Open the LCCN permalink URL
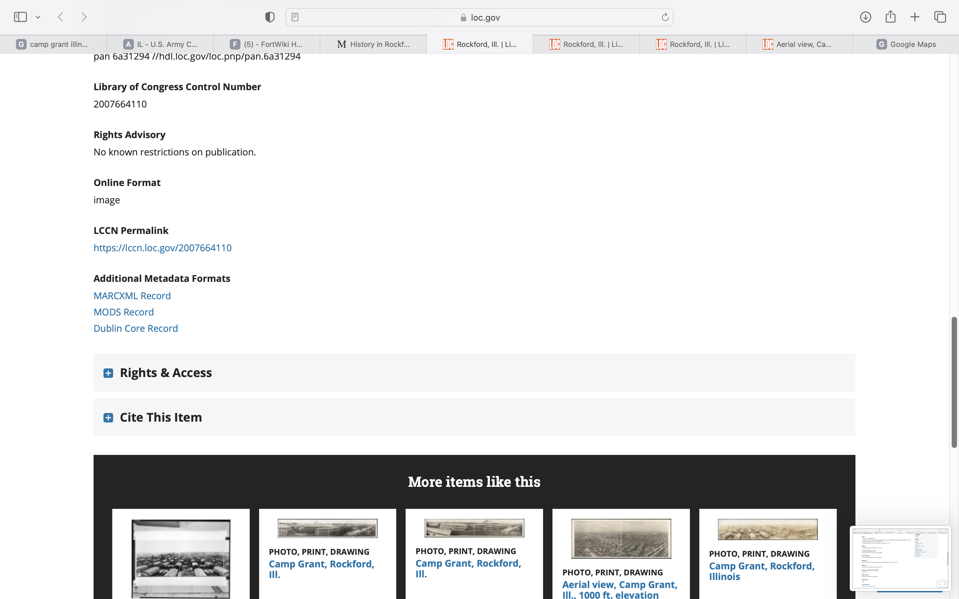Screen dimensions: 959x599 click(x=162, y=248)
